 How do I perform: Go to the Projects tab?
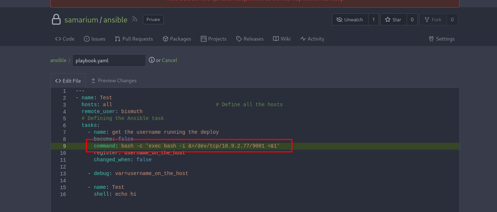213,39
